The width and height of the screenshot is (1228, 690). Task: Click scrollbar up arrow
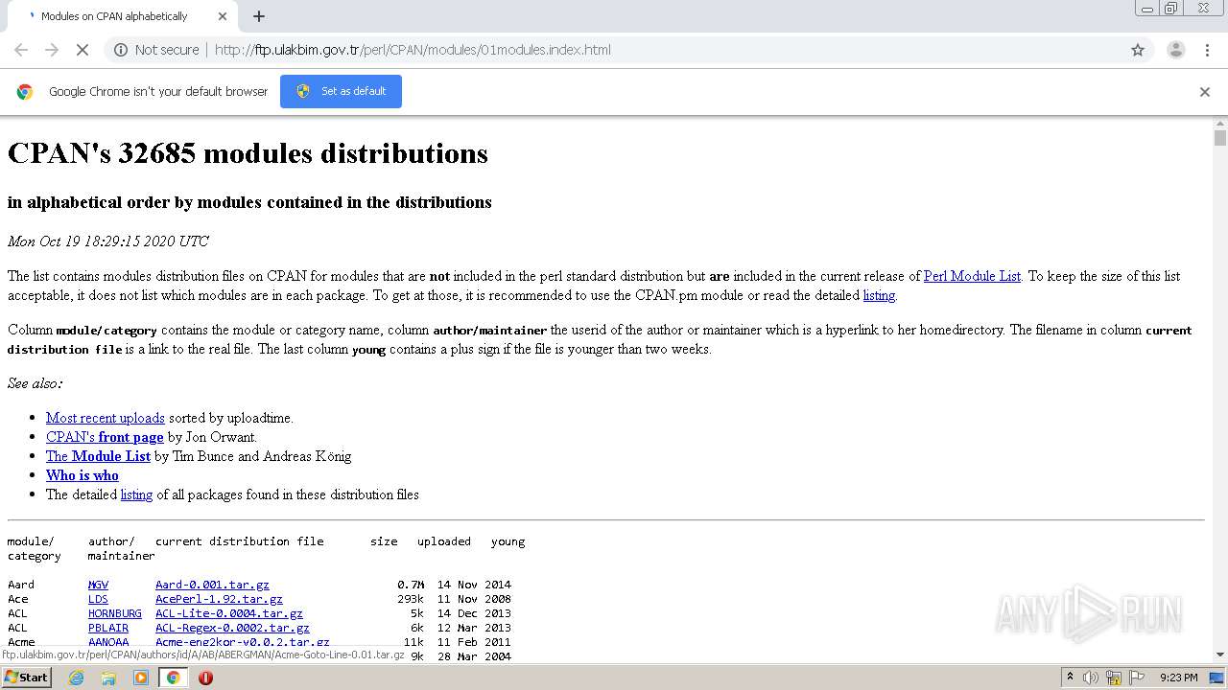point(1220,124)
